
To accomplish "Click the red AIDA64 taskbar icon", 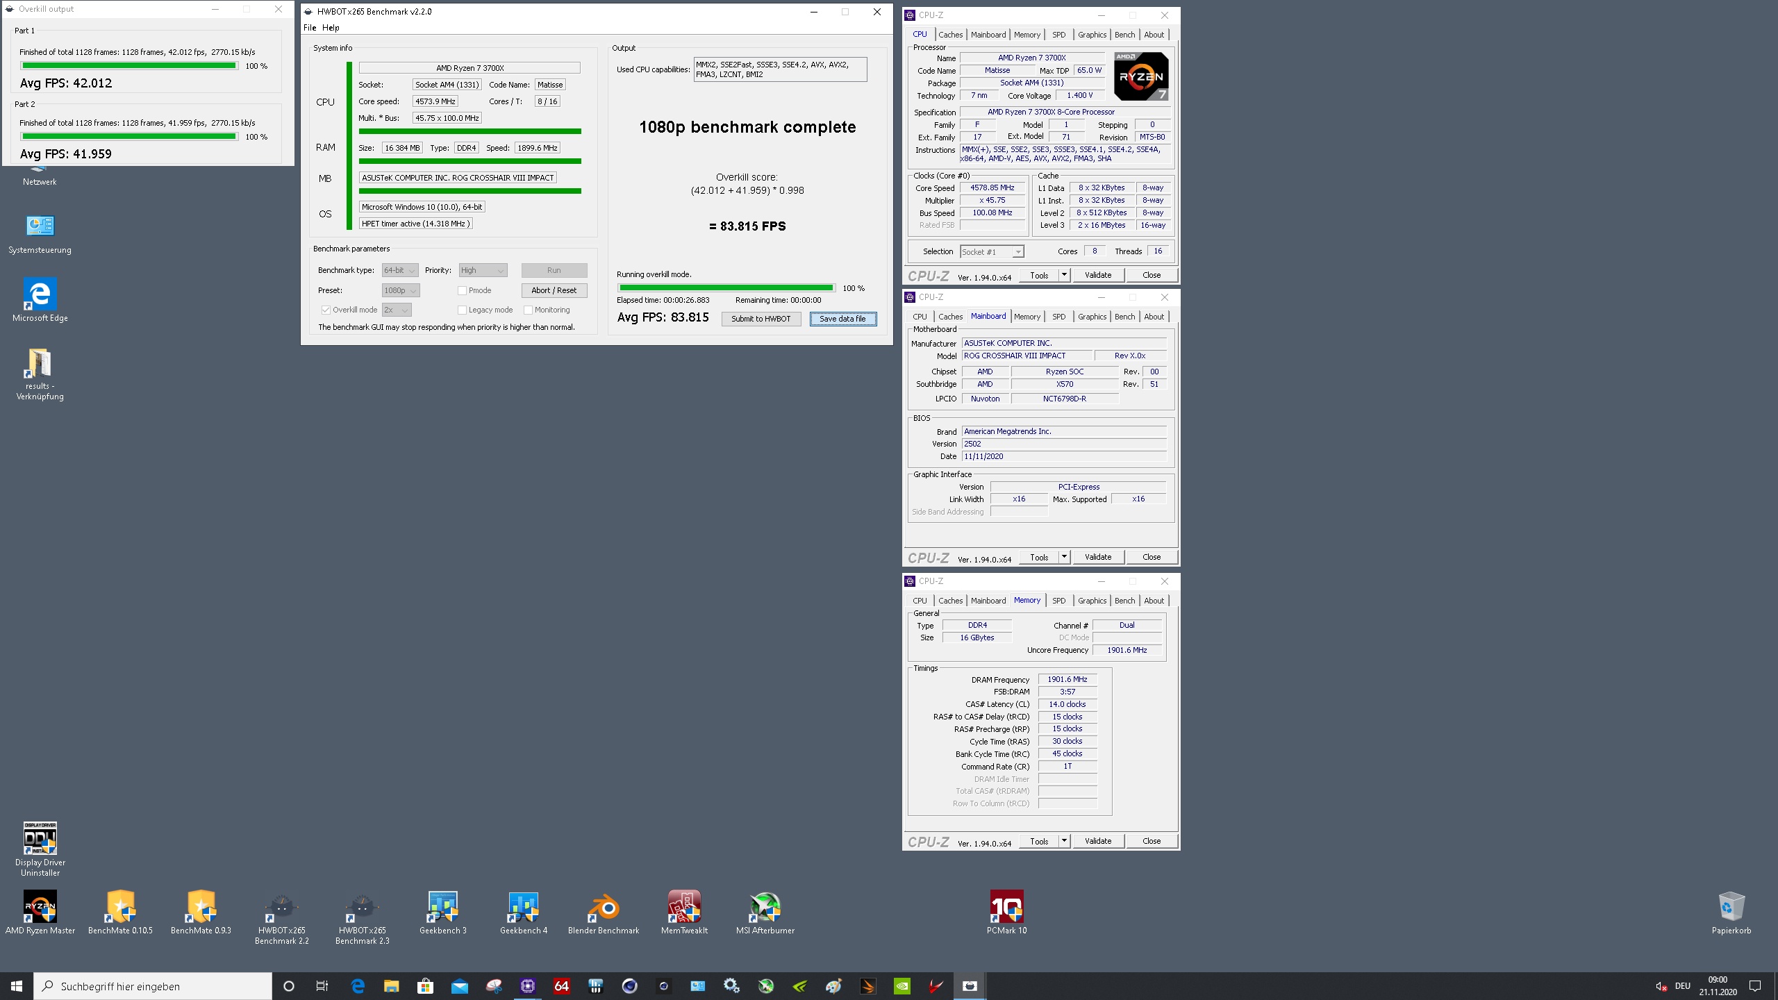I will pos(562,985).
